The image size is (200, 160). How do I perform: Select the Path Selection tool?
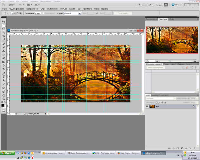pos(4,80)
